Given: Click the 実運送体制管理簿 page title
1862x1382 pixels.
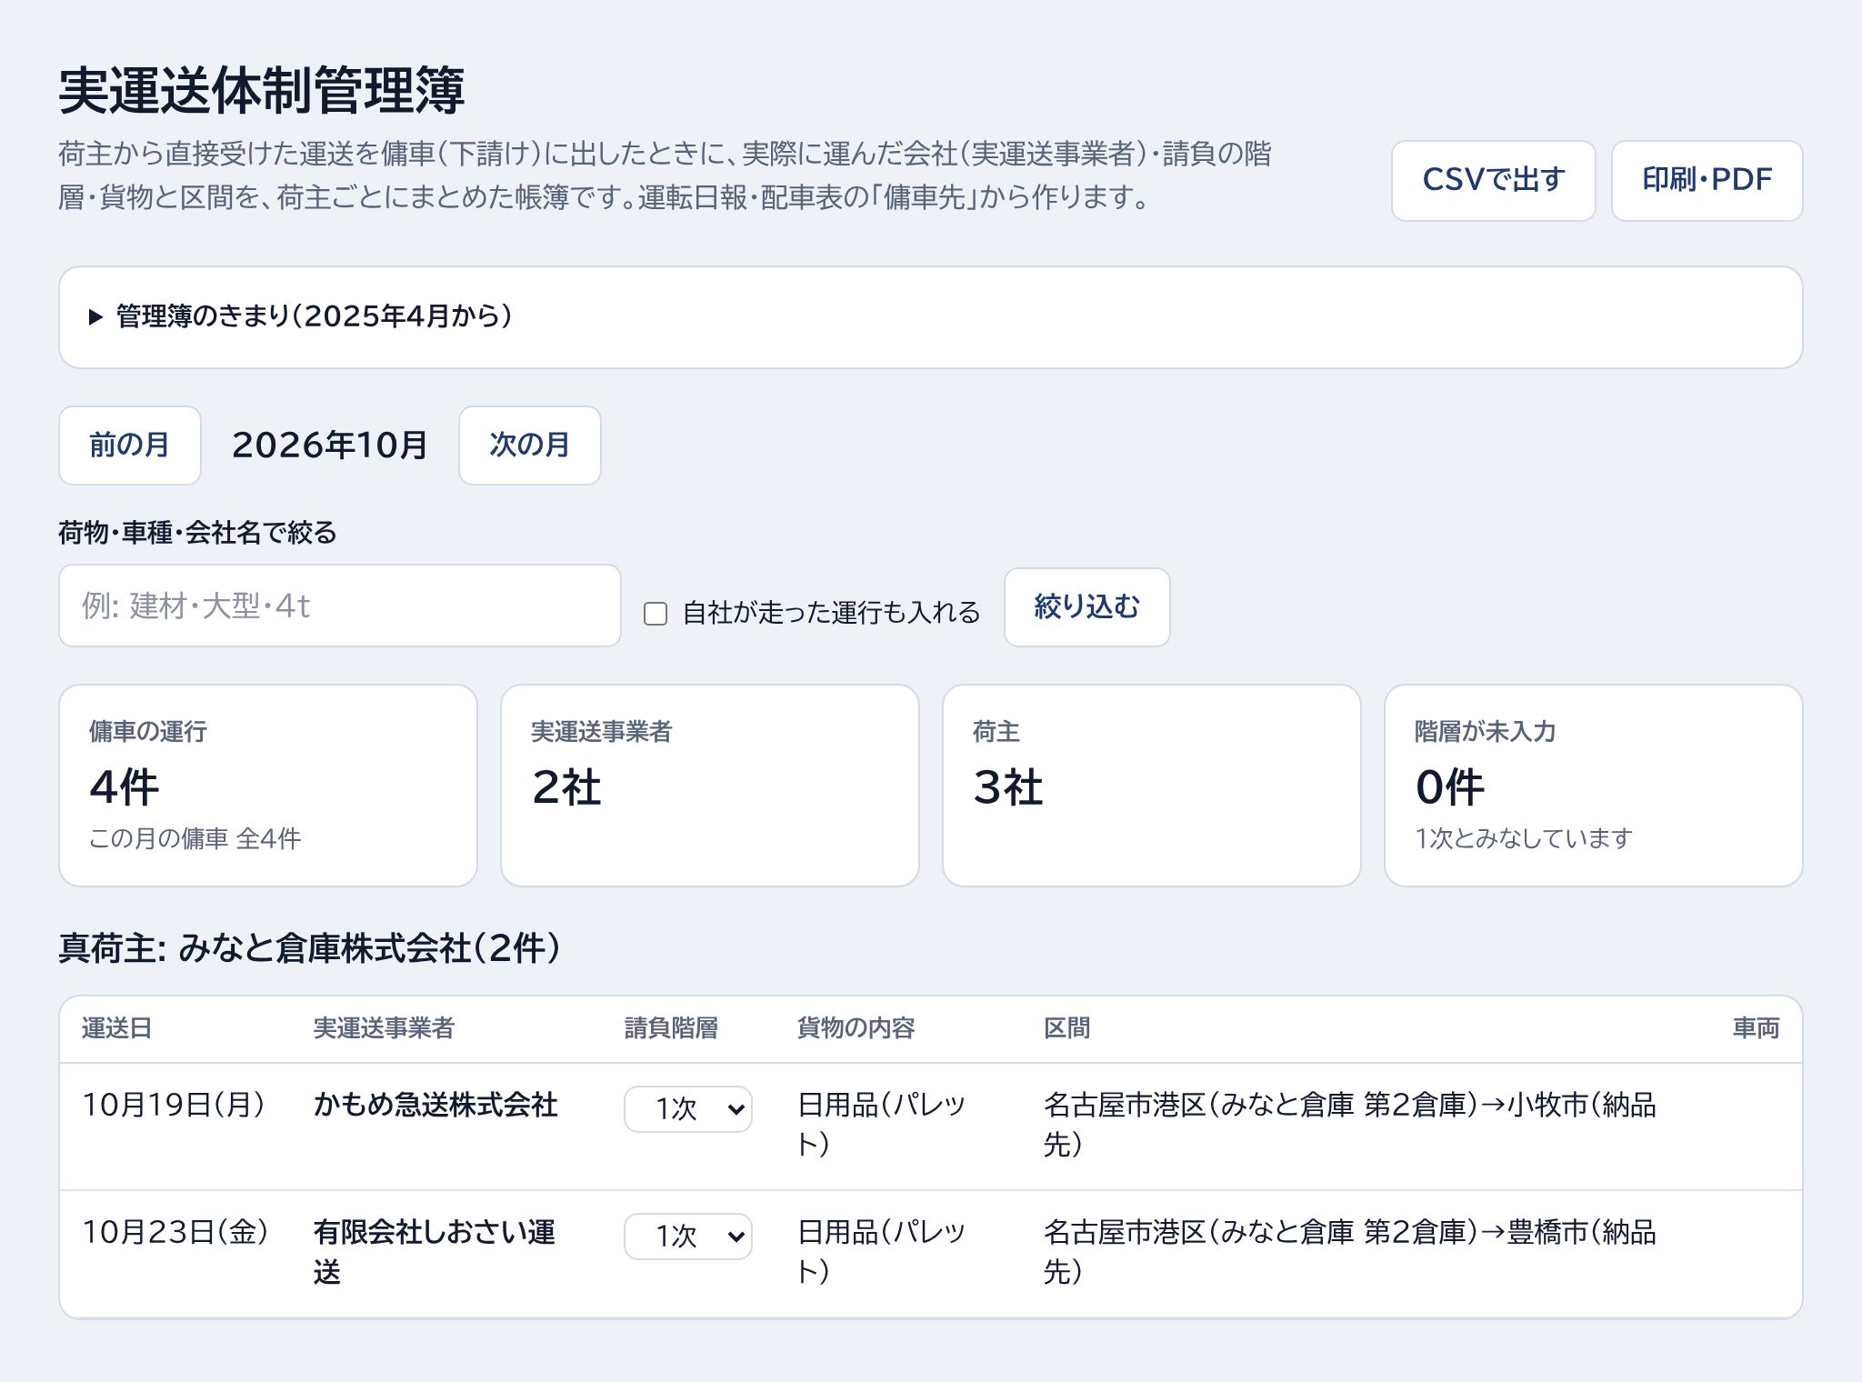Looking at the screenshot, I should (x=262, y=91).
